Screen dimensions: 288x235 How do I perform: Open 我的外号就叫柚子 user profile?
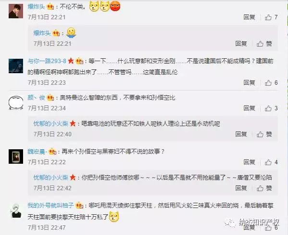50,205
